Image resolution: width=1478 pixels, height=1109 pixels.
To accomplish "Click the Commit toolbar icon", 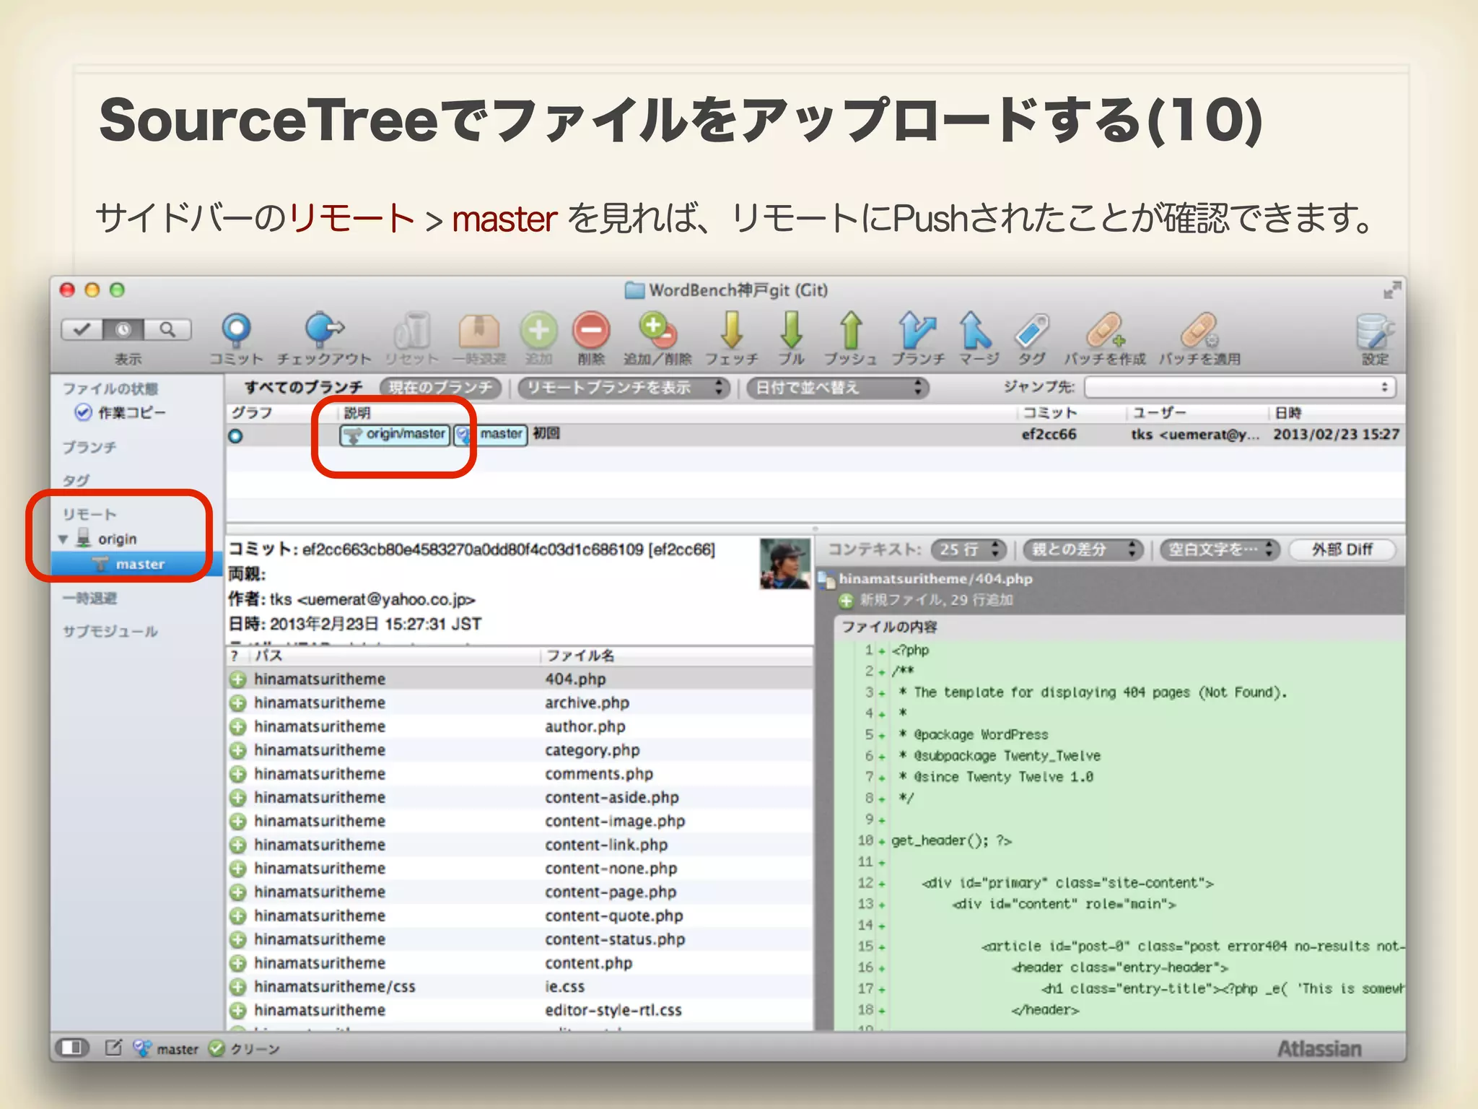I will click(x=236, y=331).
